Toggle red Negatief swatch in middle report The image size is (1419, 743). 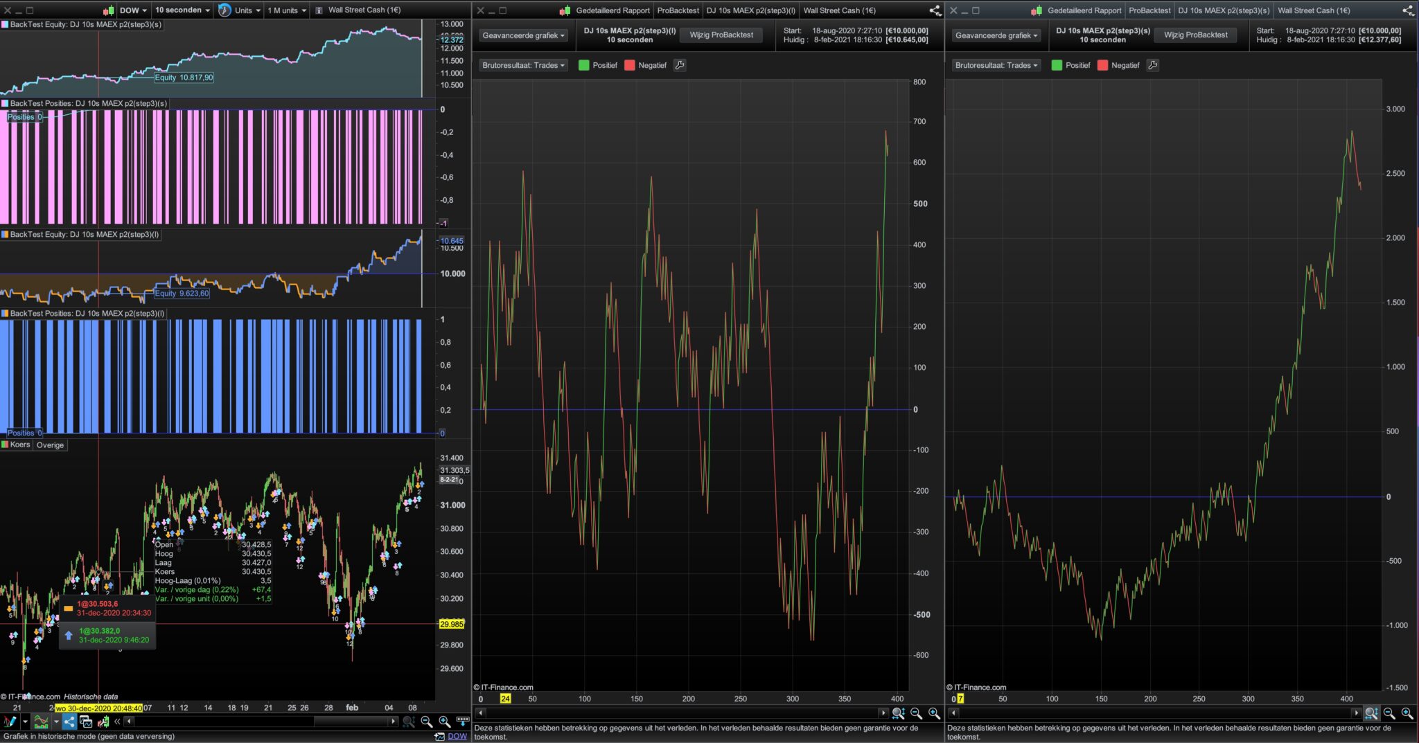(x=629, y=65)
